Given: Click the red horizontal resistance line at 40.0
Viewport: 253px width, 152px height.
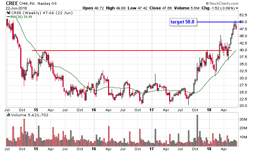Looking at the screenshot, I should [x=132, y=51].
